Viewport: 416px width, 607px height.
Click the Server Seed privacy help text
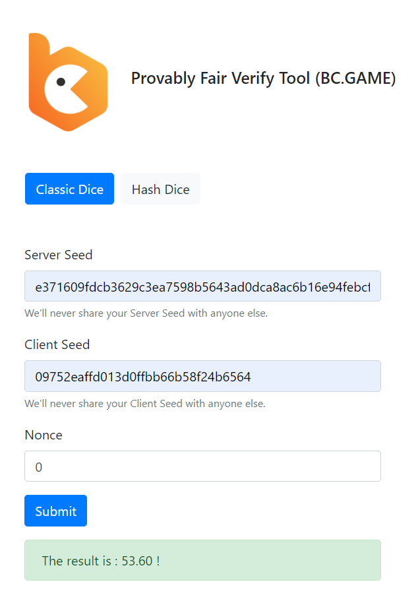pyautogui.click(x=146, y=313)
